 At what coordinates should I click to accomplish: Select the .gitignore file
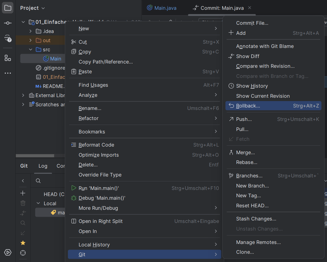[50, 68]
